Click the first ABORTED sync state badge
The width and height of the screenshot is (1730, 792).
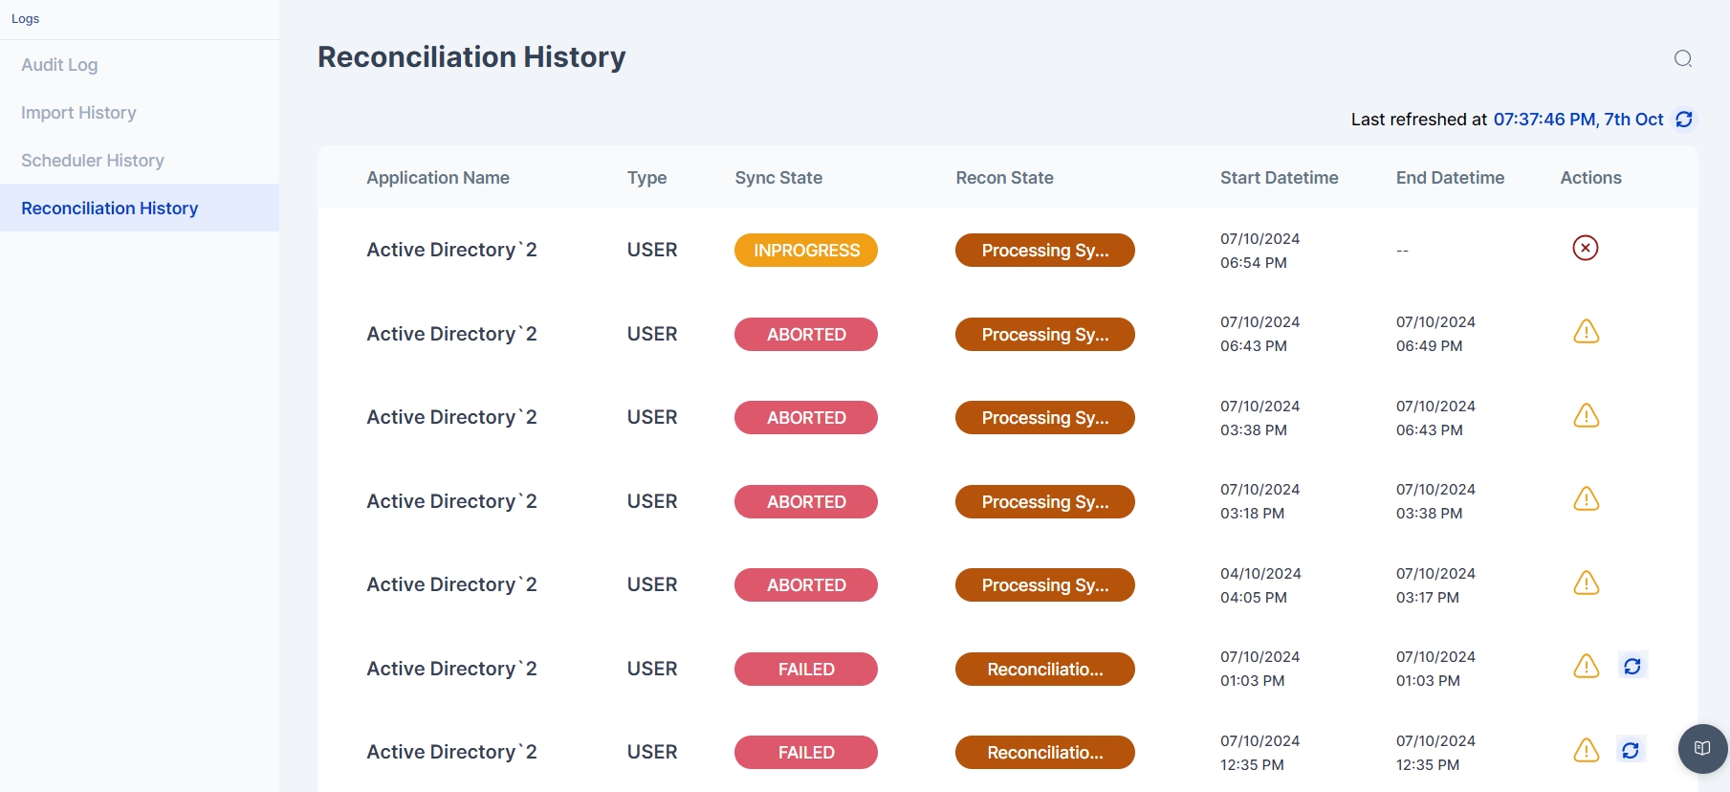[805, 335]
